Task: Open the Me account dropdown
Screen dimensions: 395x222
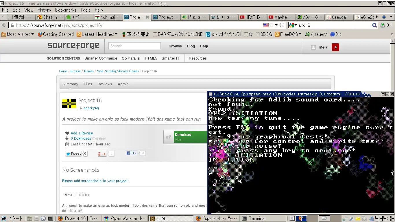Action: click(323, 47)
